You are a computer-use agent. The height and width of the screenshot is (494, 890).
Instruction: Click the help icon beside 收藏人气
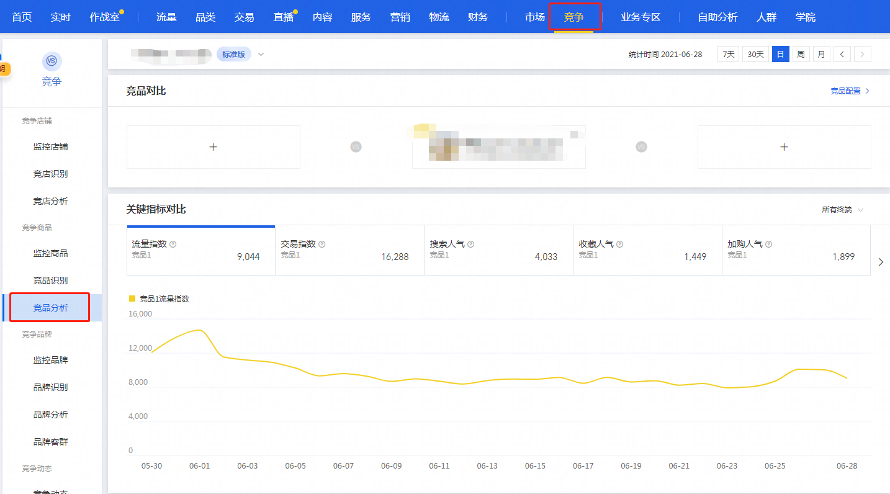(x=620, y=245)
